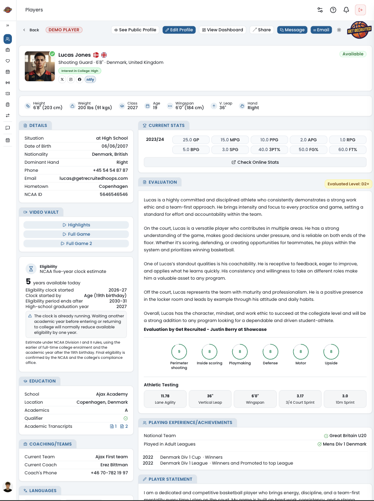Open favorites via the heart sidebar icon
Screen dimensions: 374x501
[8, 61]
